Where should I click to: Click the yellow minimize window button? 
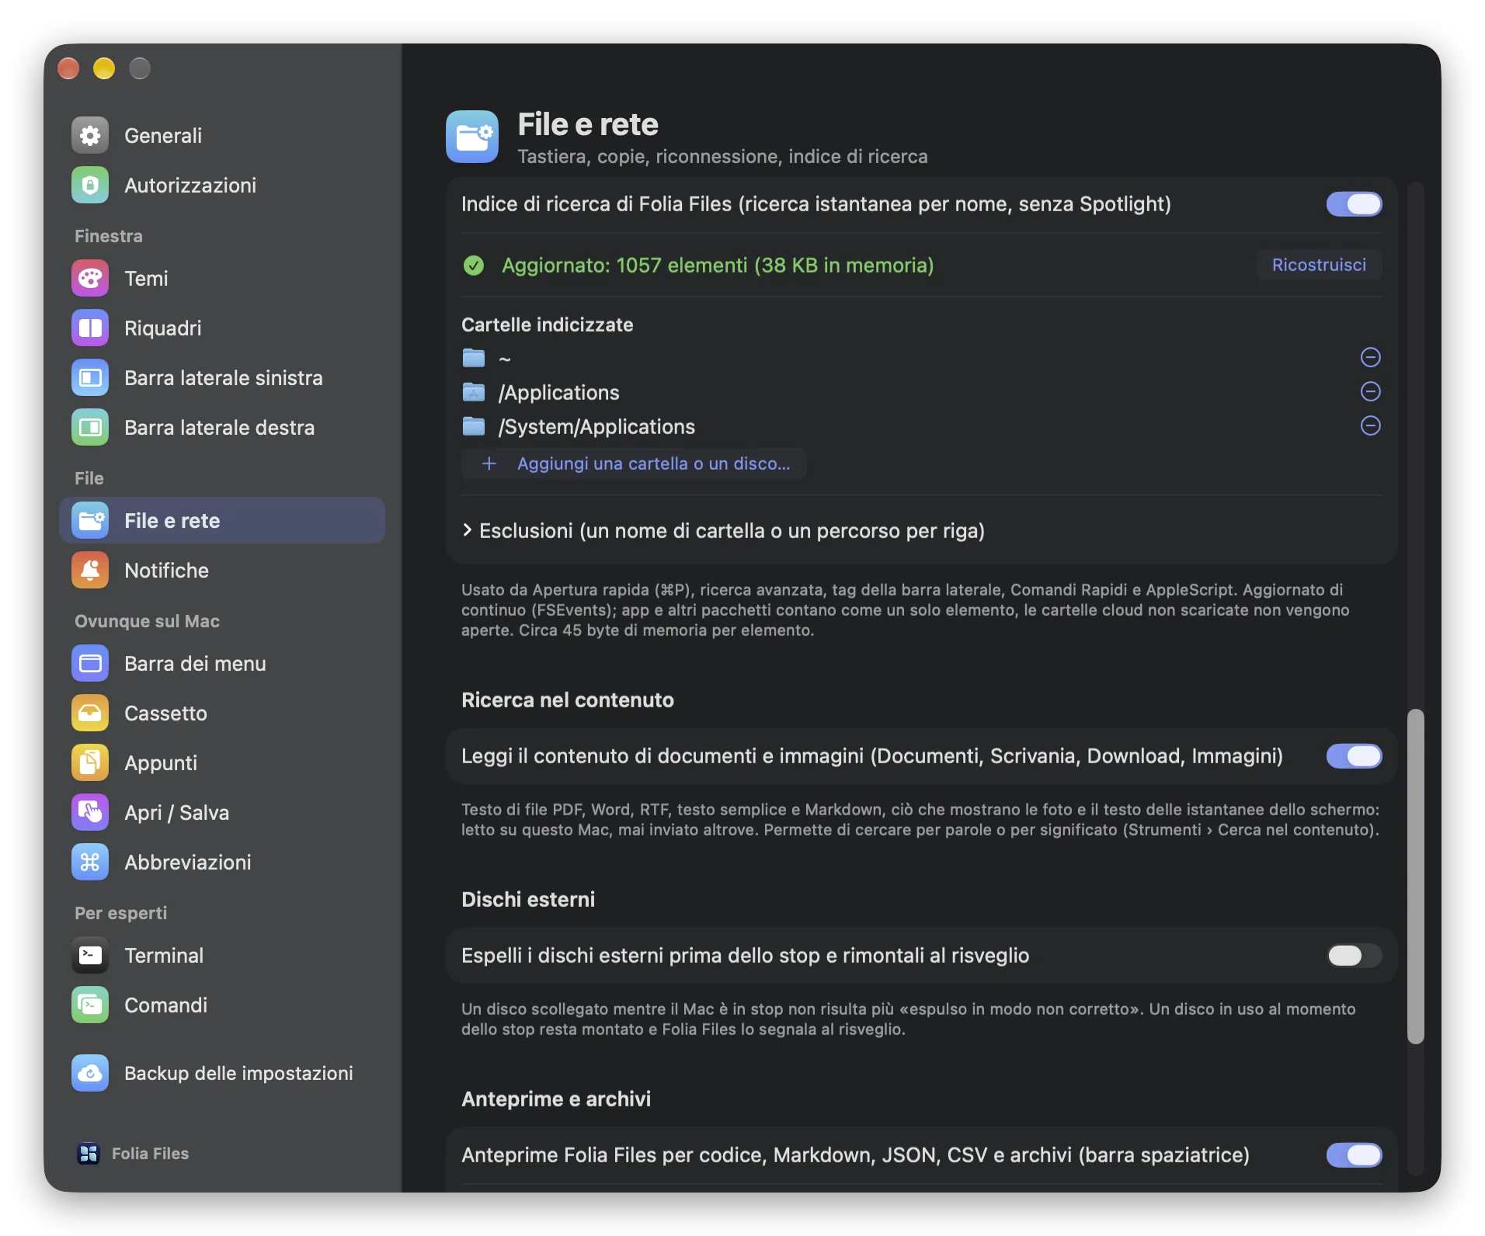pyautogui.click(x=104, y=68)
